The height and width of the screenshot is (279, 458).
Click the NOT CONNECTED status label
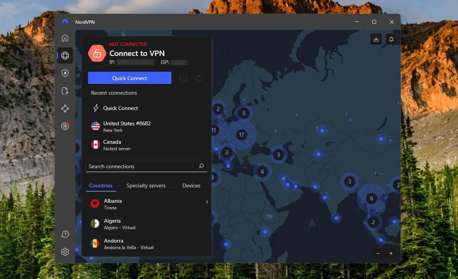tap(128, 44)
